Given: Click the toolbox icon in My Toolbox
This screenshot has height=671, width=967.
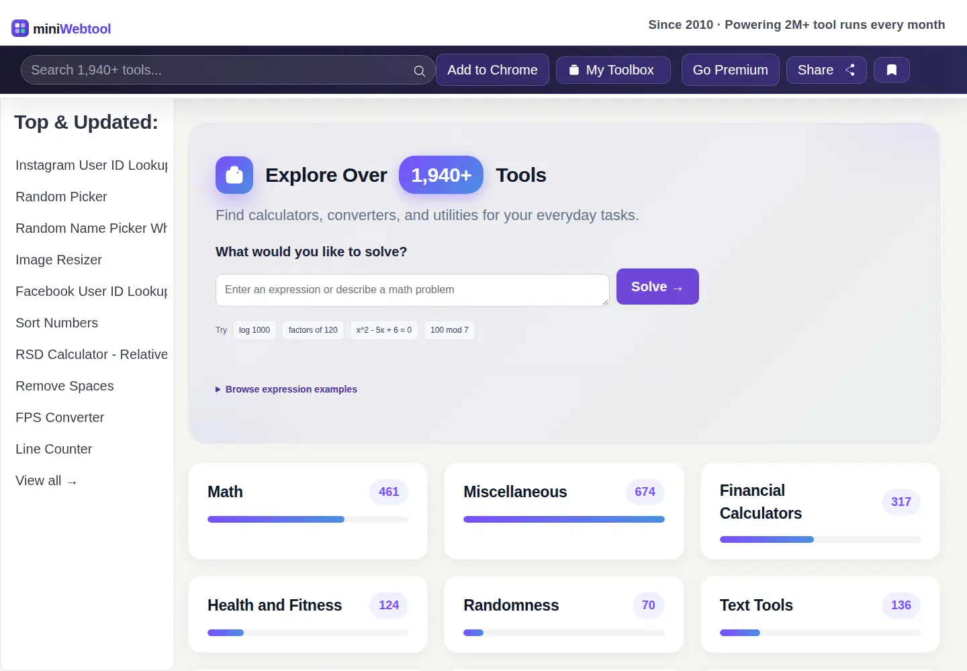Looking at the screenshot, I should (x=574, y=70).
